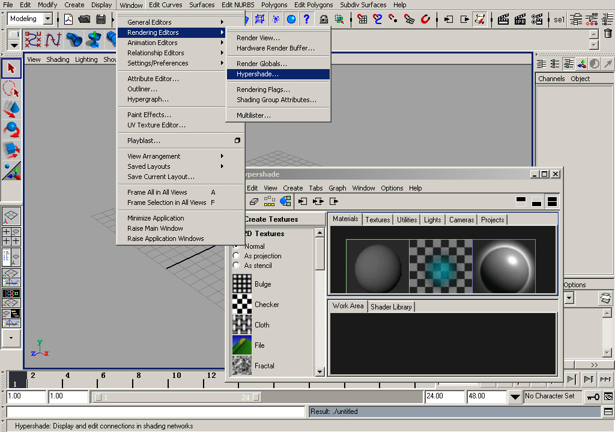Select the arrow Select tool in toolbox
Viewport: 615px width, 432px height.
(11, 68)
